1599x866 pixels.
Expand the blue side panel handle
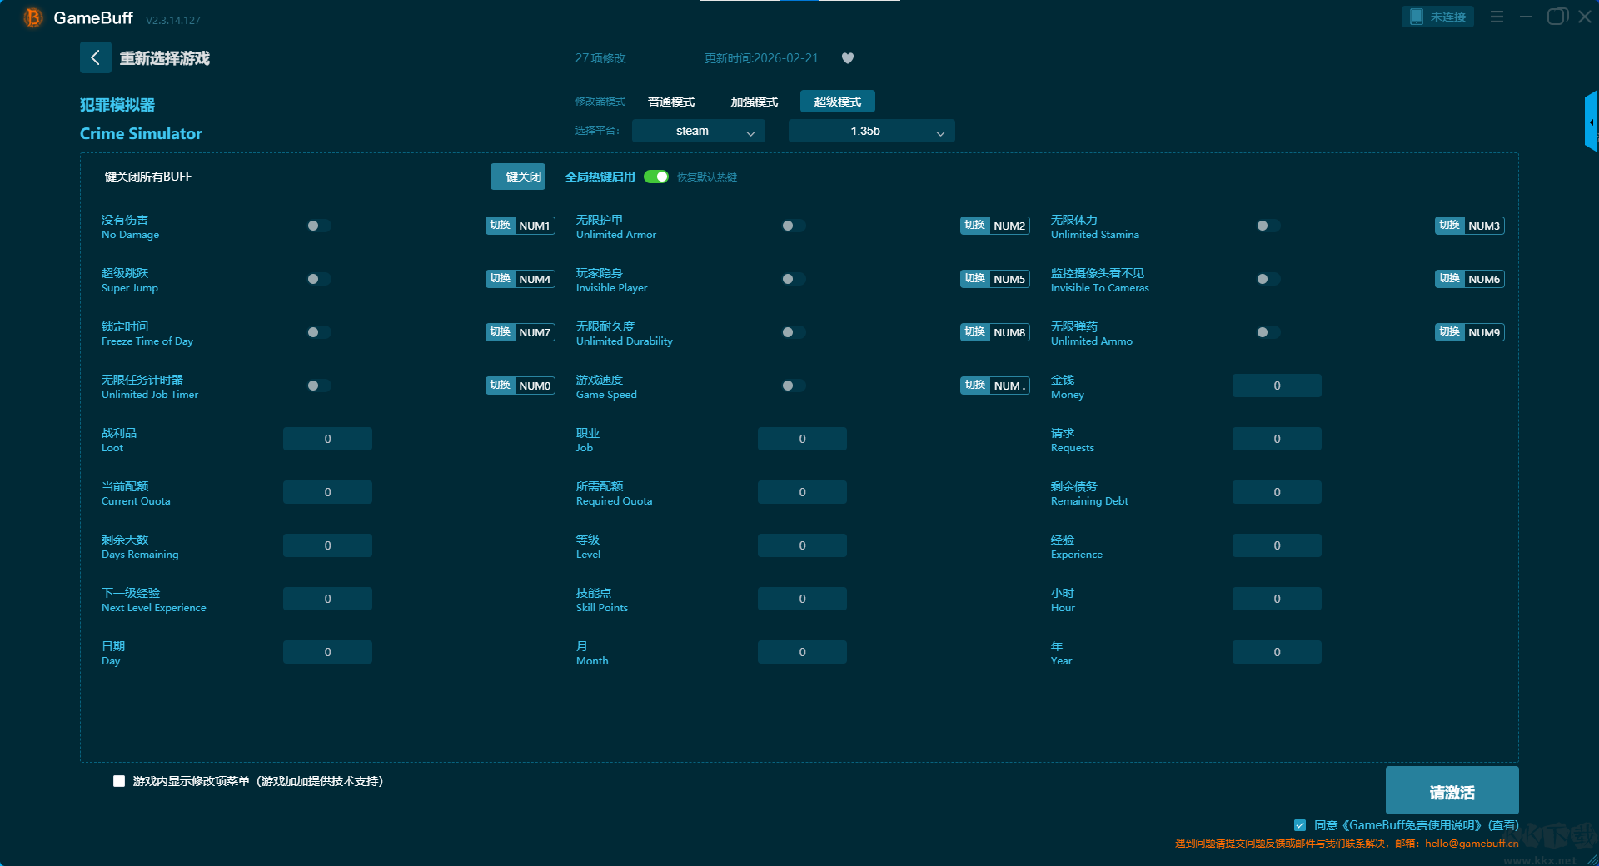point(1591,122)
